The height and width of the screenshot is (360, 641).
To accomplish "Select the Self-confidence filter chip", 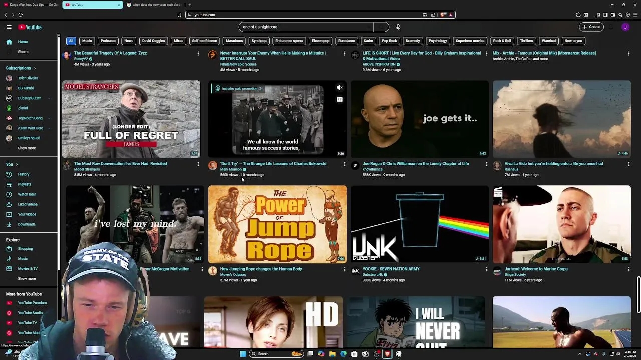I will (x=204, y=41).
